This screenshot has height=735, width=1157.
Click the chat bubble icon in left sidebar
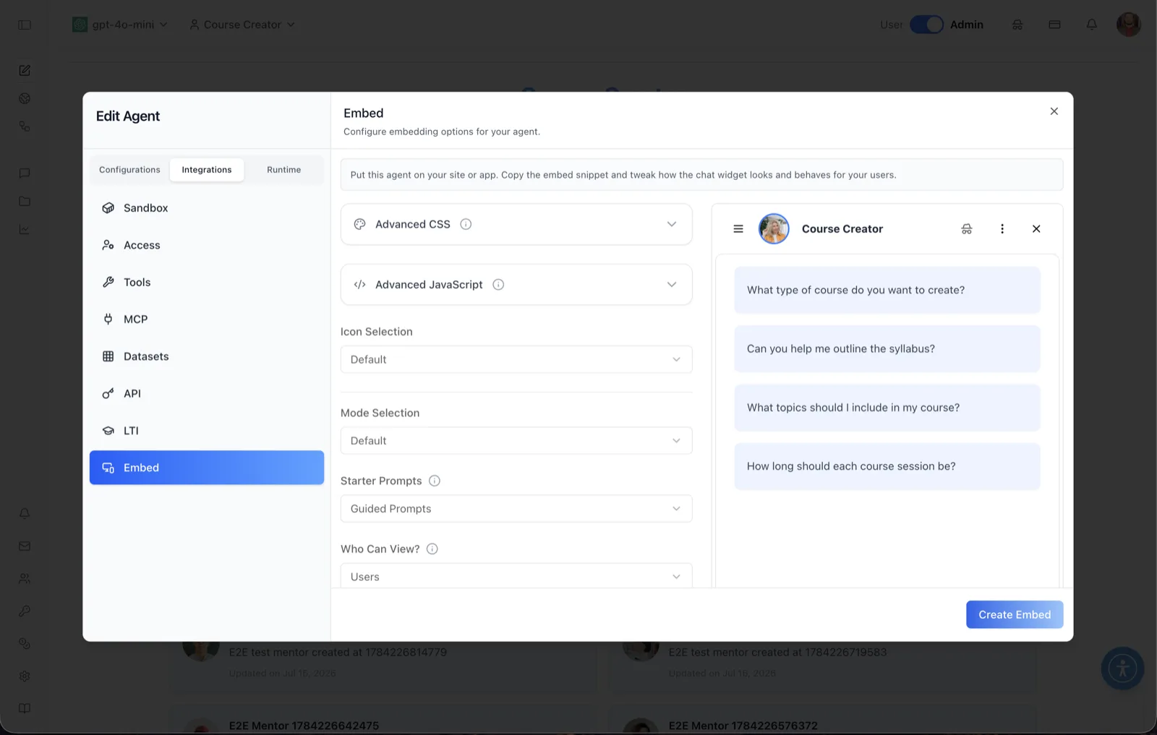tap(25, 173)
